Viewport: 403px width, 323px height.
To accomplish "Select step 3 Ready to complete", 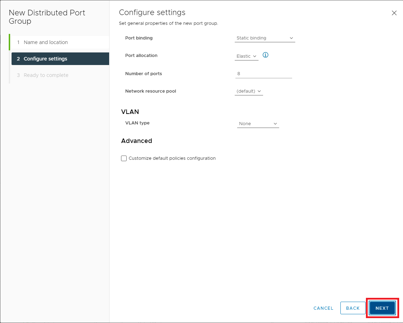I will pos(46,75).
